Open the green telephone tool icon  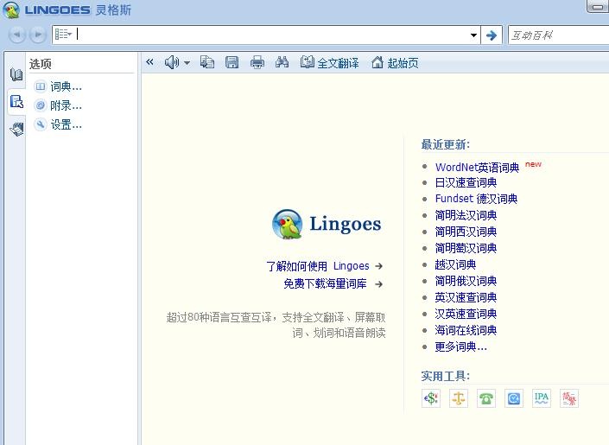[x=485, y=398]
